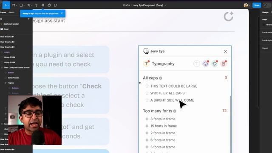Open the Cover page
272x153 pixels.
[6, 29]
